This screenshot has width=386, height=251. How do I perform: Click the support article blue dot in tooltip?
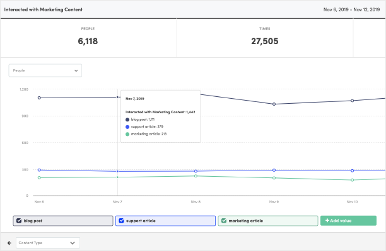pos(127,127)
